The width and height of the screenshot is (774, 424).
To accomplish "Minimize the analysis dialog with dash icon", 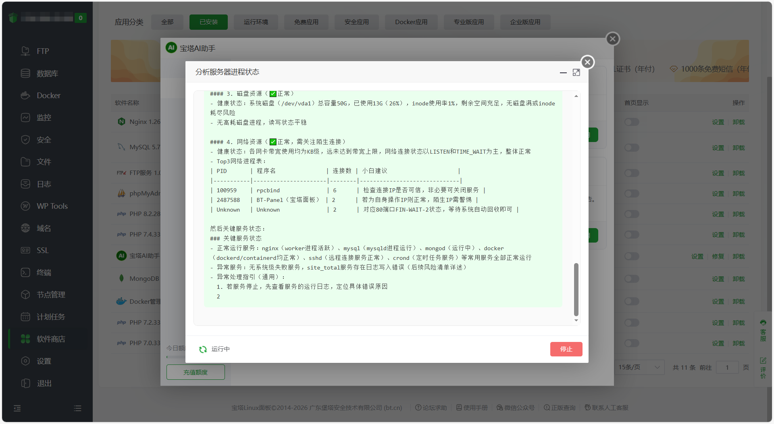I will [x=563, y=72].
